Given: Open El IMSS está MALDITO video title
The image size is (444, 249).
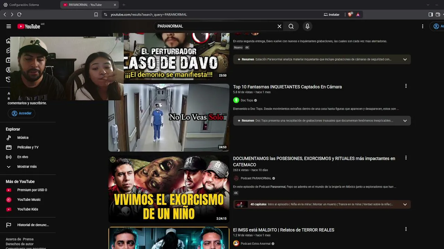Looking at the screenshot, I should 284,230.
